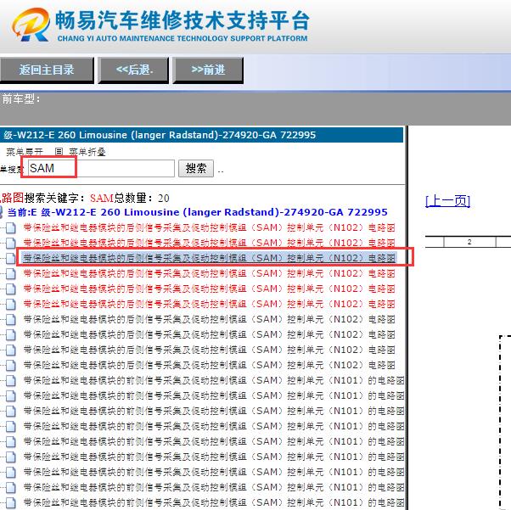Viewport: 511px width, 510px height.
Task: Open the first grey N102 SAM result
Action: pos(209,319)
